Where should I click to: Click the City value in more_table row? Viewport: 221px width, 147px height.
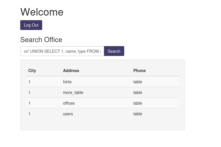click(x=29, y=93)
